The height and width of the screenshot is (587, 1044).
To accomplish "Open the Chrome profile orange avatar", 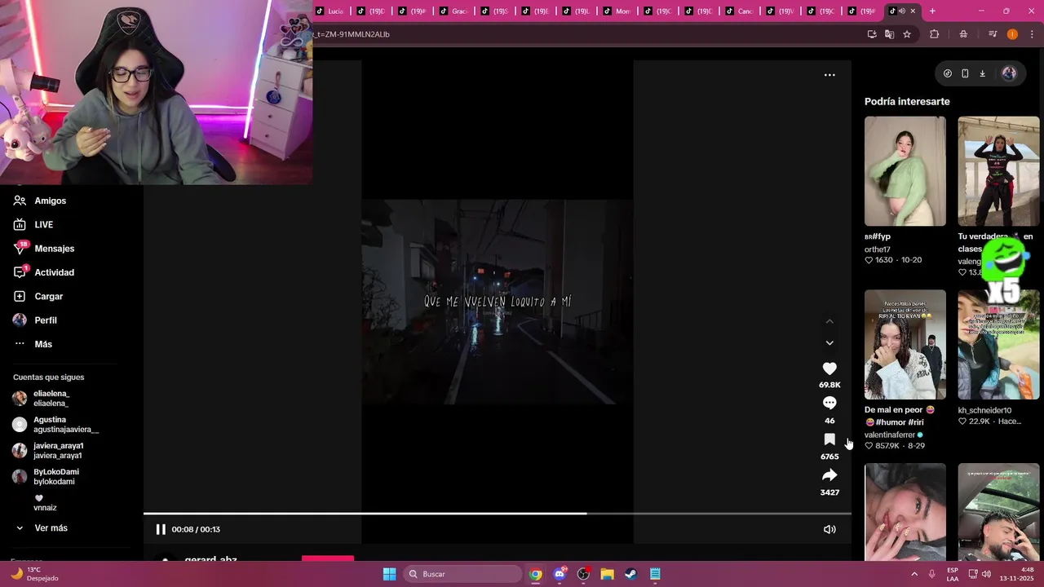I will pyautogui.click(x=1012, y=34).
